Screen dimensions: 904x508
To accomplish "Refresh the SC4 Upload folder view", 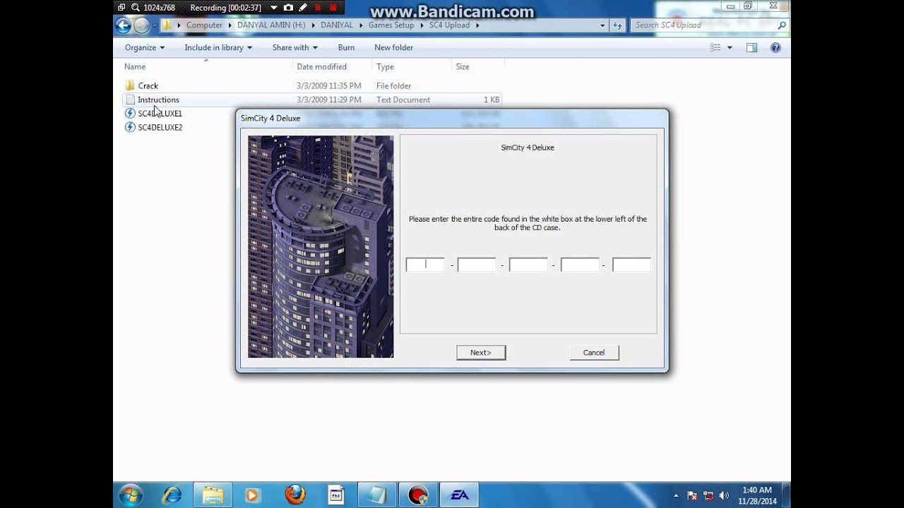I will (617, 25).
